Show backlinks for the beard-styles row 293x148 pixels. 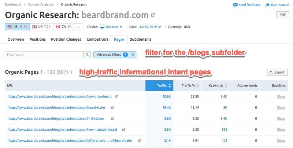(x=281, y=108)
